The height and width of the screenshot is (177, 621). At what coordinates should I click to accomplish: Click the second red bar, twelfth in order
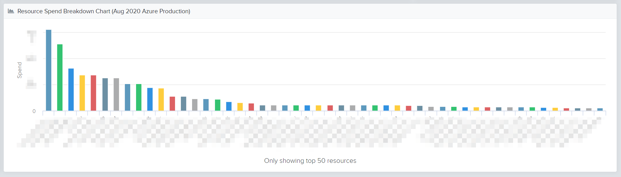coord(172,104)
